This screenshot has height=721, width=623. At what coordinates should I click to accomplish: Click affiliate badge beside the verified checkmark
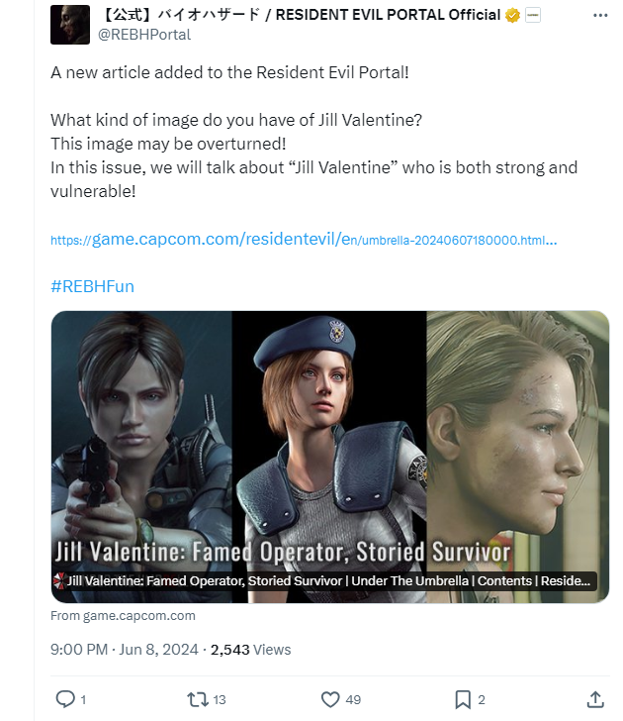tap(532, 17)
